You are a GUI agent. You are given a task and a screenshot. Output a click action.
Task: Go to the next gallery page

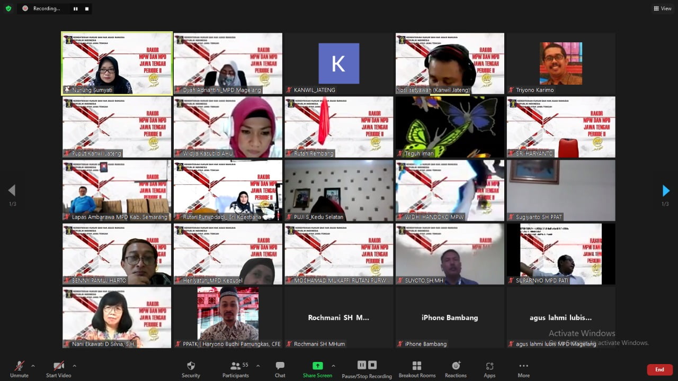pyautogui.click(x=666, y=190)
